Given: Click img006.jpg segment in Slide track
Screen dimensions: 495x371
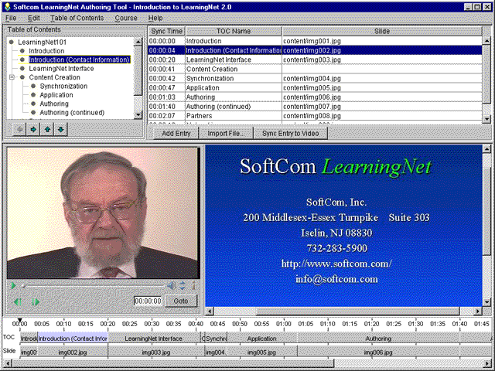Looking at the screenshot, I should tap(379, 352).
